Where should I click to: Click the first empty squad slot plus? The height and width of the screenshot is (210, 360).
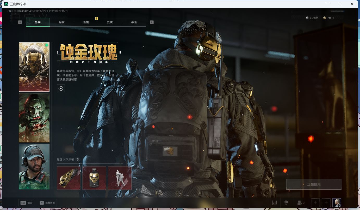(315, 203)
